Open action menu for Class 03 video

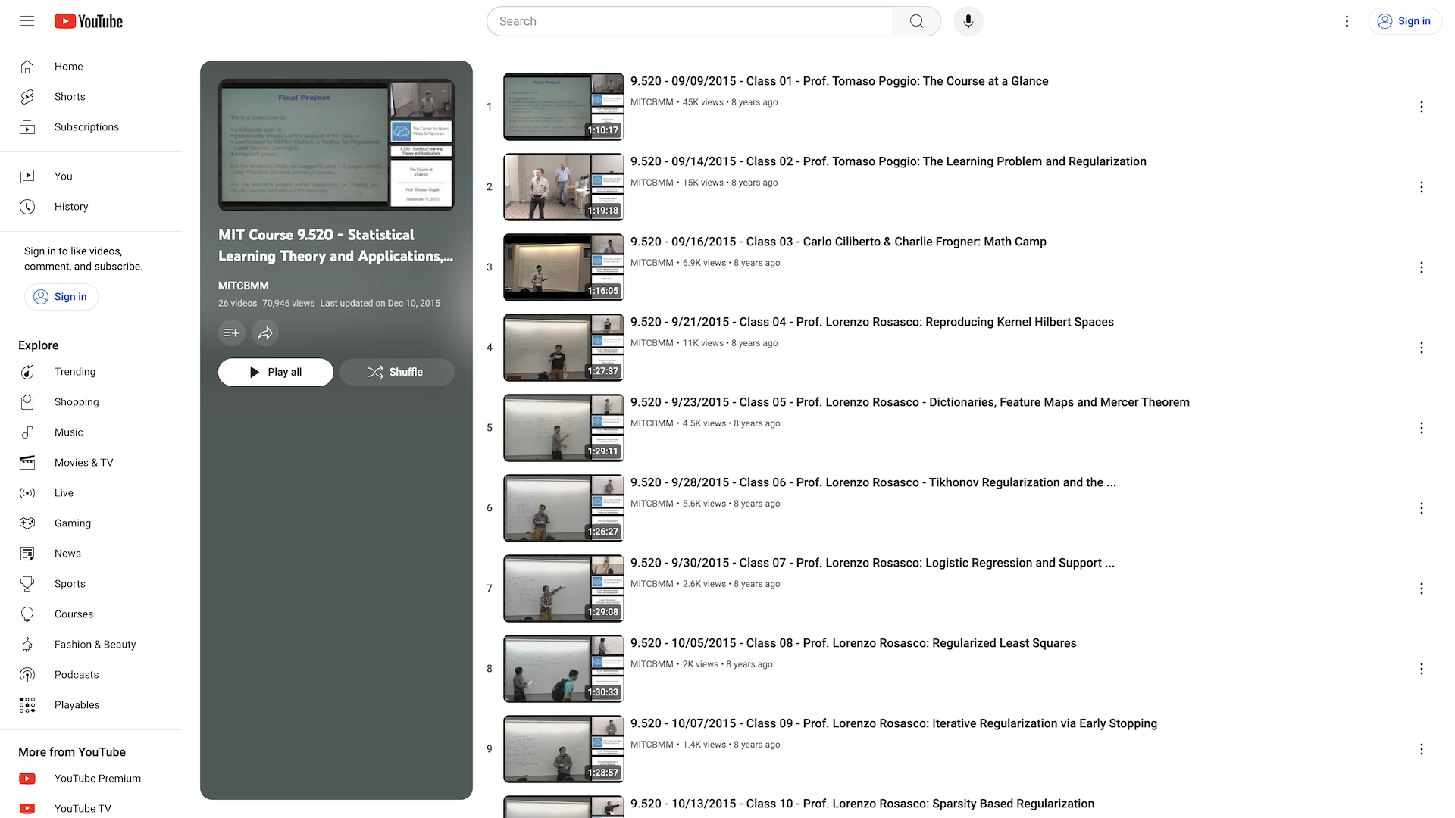(1422, 267)
